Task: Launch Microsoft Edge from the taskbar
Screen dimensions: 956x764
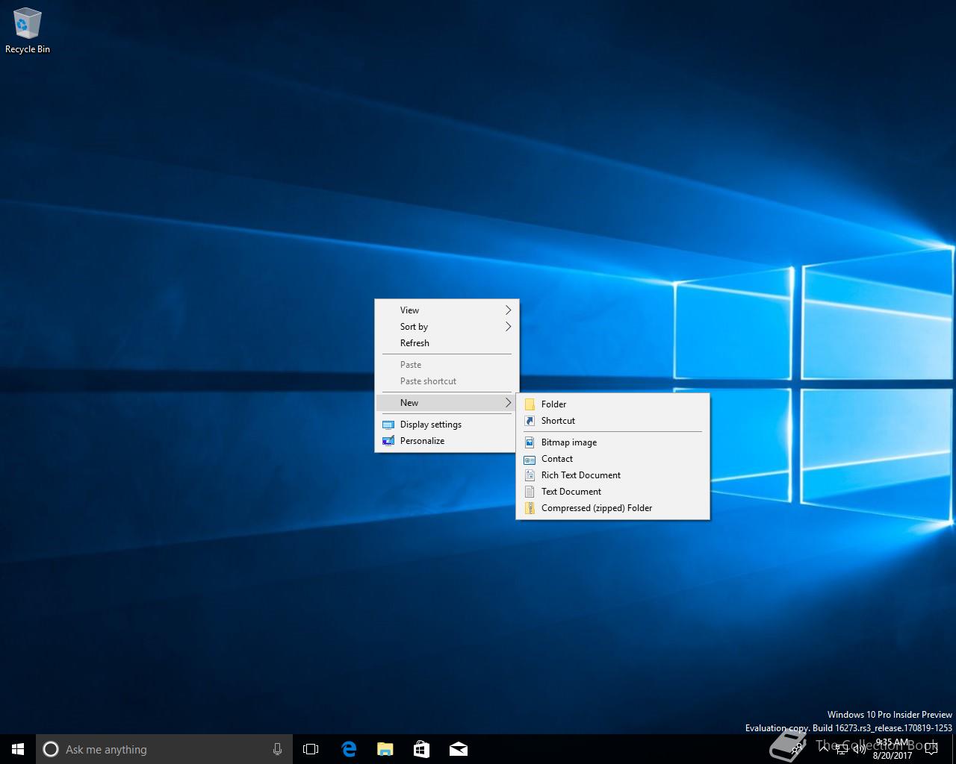Action: point(348,749)
